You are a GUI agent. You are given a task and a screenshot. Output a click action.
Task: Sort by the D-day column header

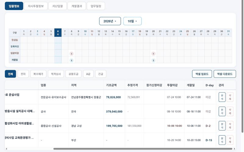(x=210, y=85)
